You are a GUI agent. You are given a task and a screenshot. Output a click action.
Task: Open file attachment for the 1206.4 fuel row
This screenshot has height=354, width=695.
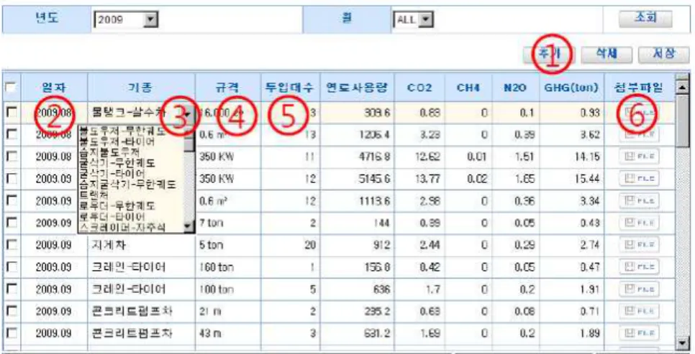click(x=639, y=134)
